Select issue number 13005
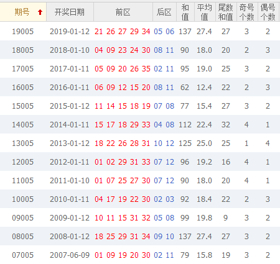Screen dimensions: 280x264 [22, 143]
